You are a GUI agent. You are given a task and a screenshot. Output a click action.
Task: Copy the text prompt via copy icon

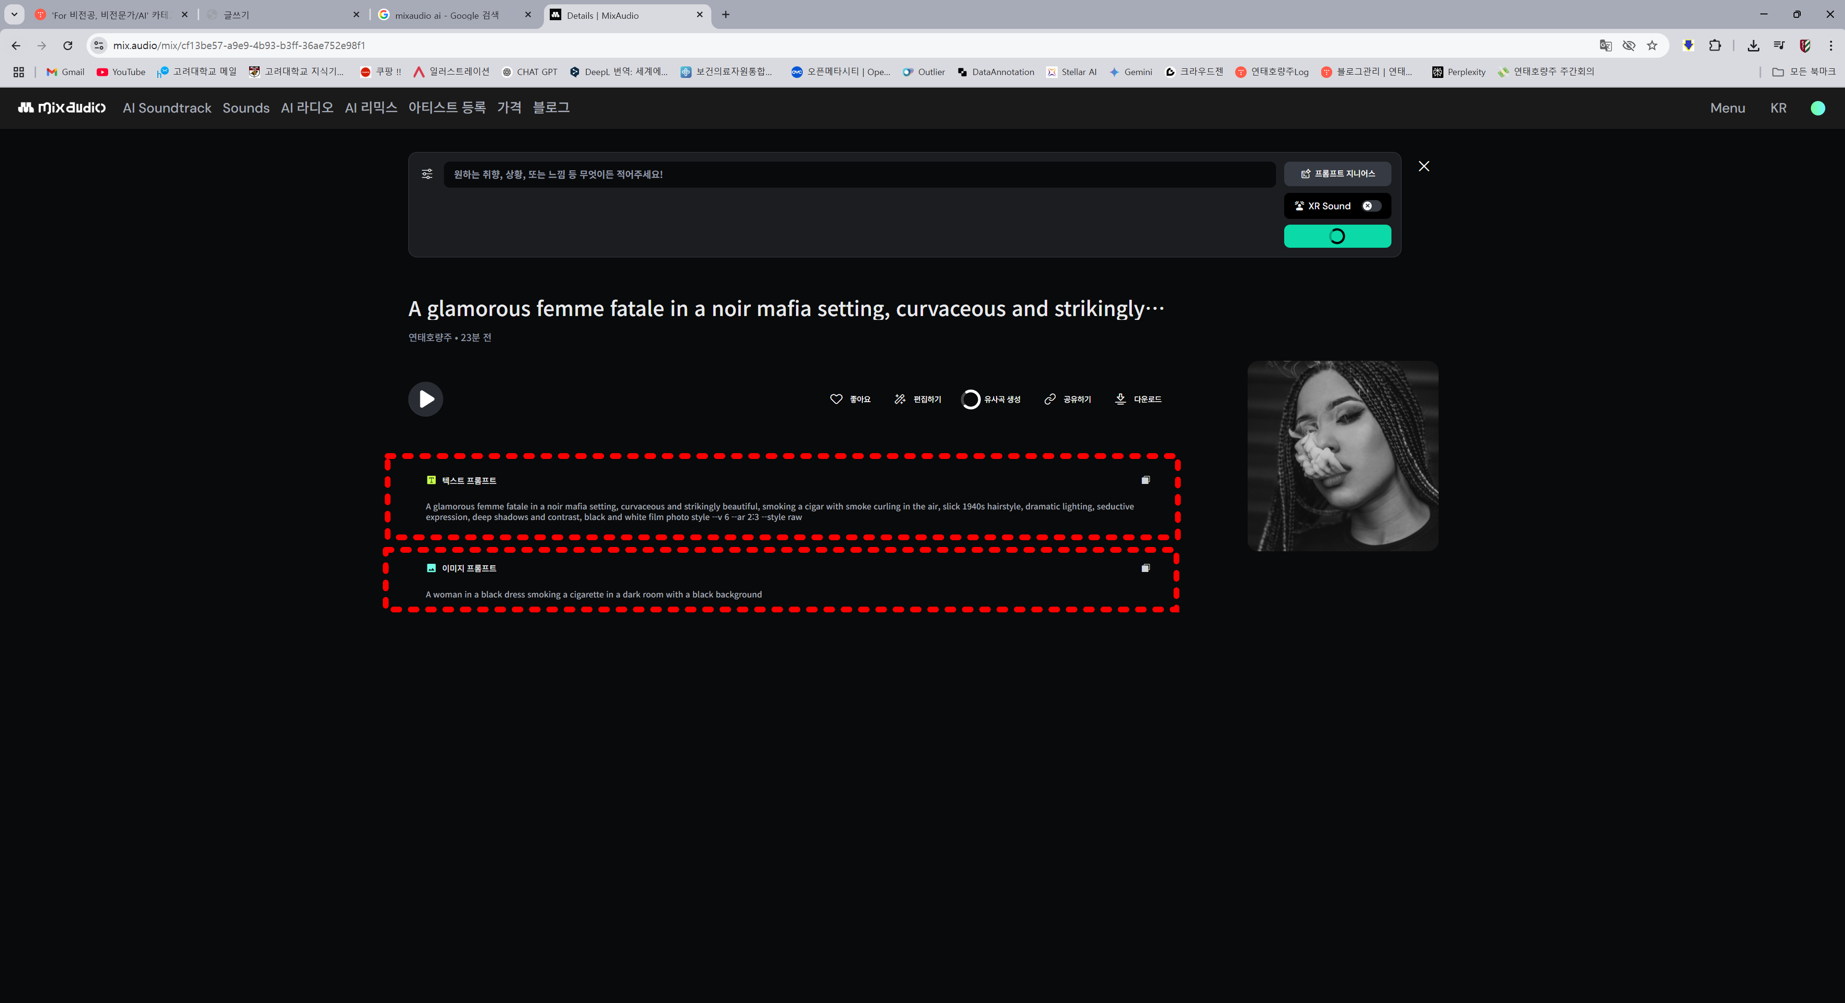tap(1145, 480)
